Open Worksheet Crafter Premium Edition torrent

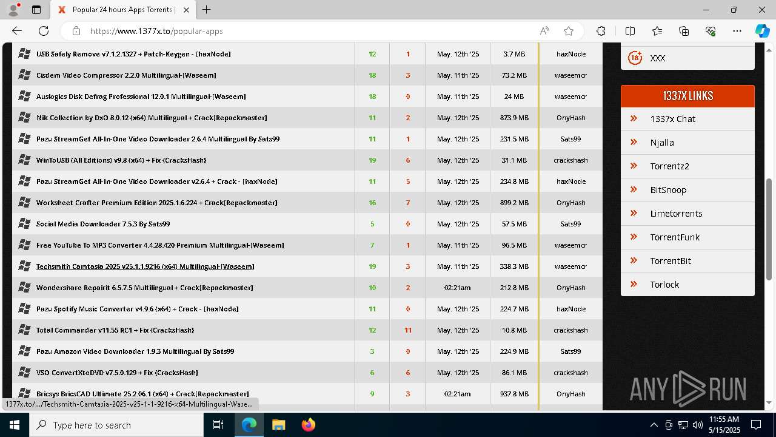tap(157, 203)
